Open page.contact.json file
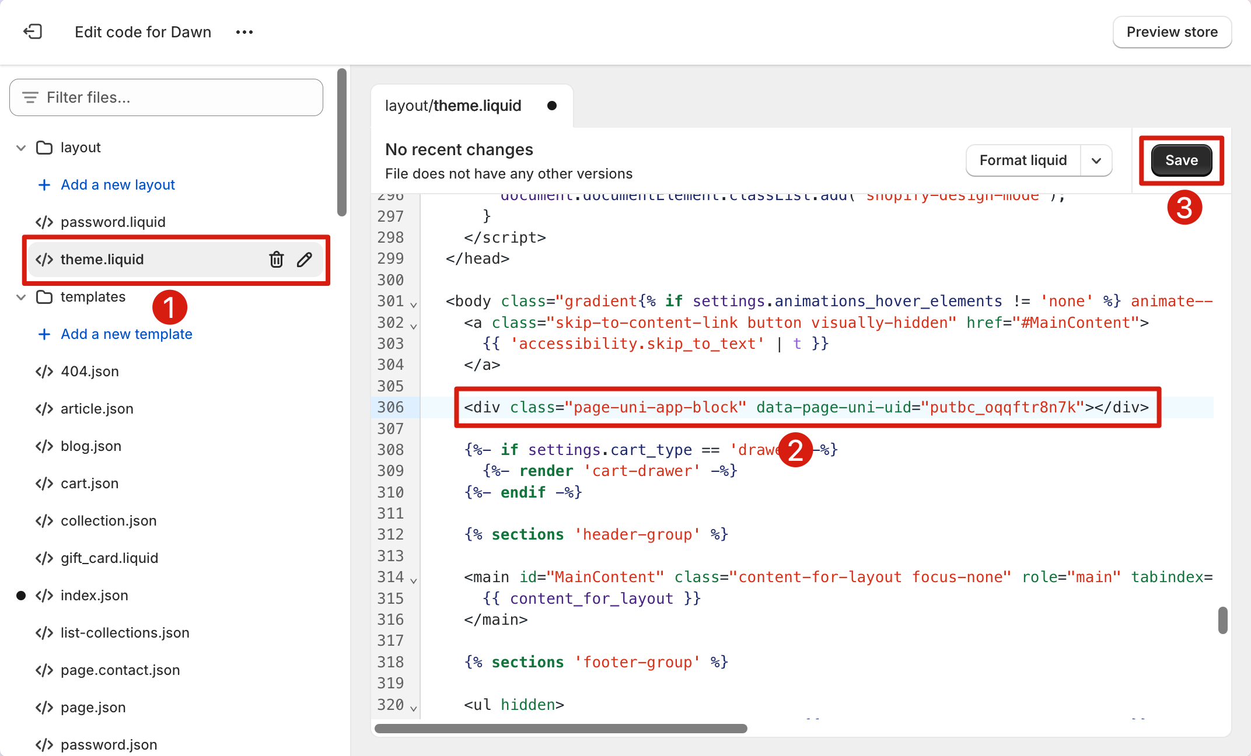This screenshot has height=756, width=1251. 120,670
